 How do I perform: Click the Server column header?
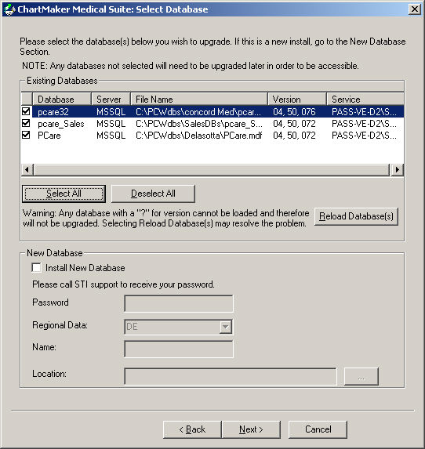pos(111,99)
